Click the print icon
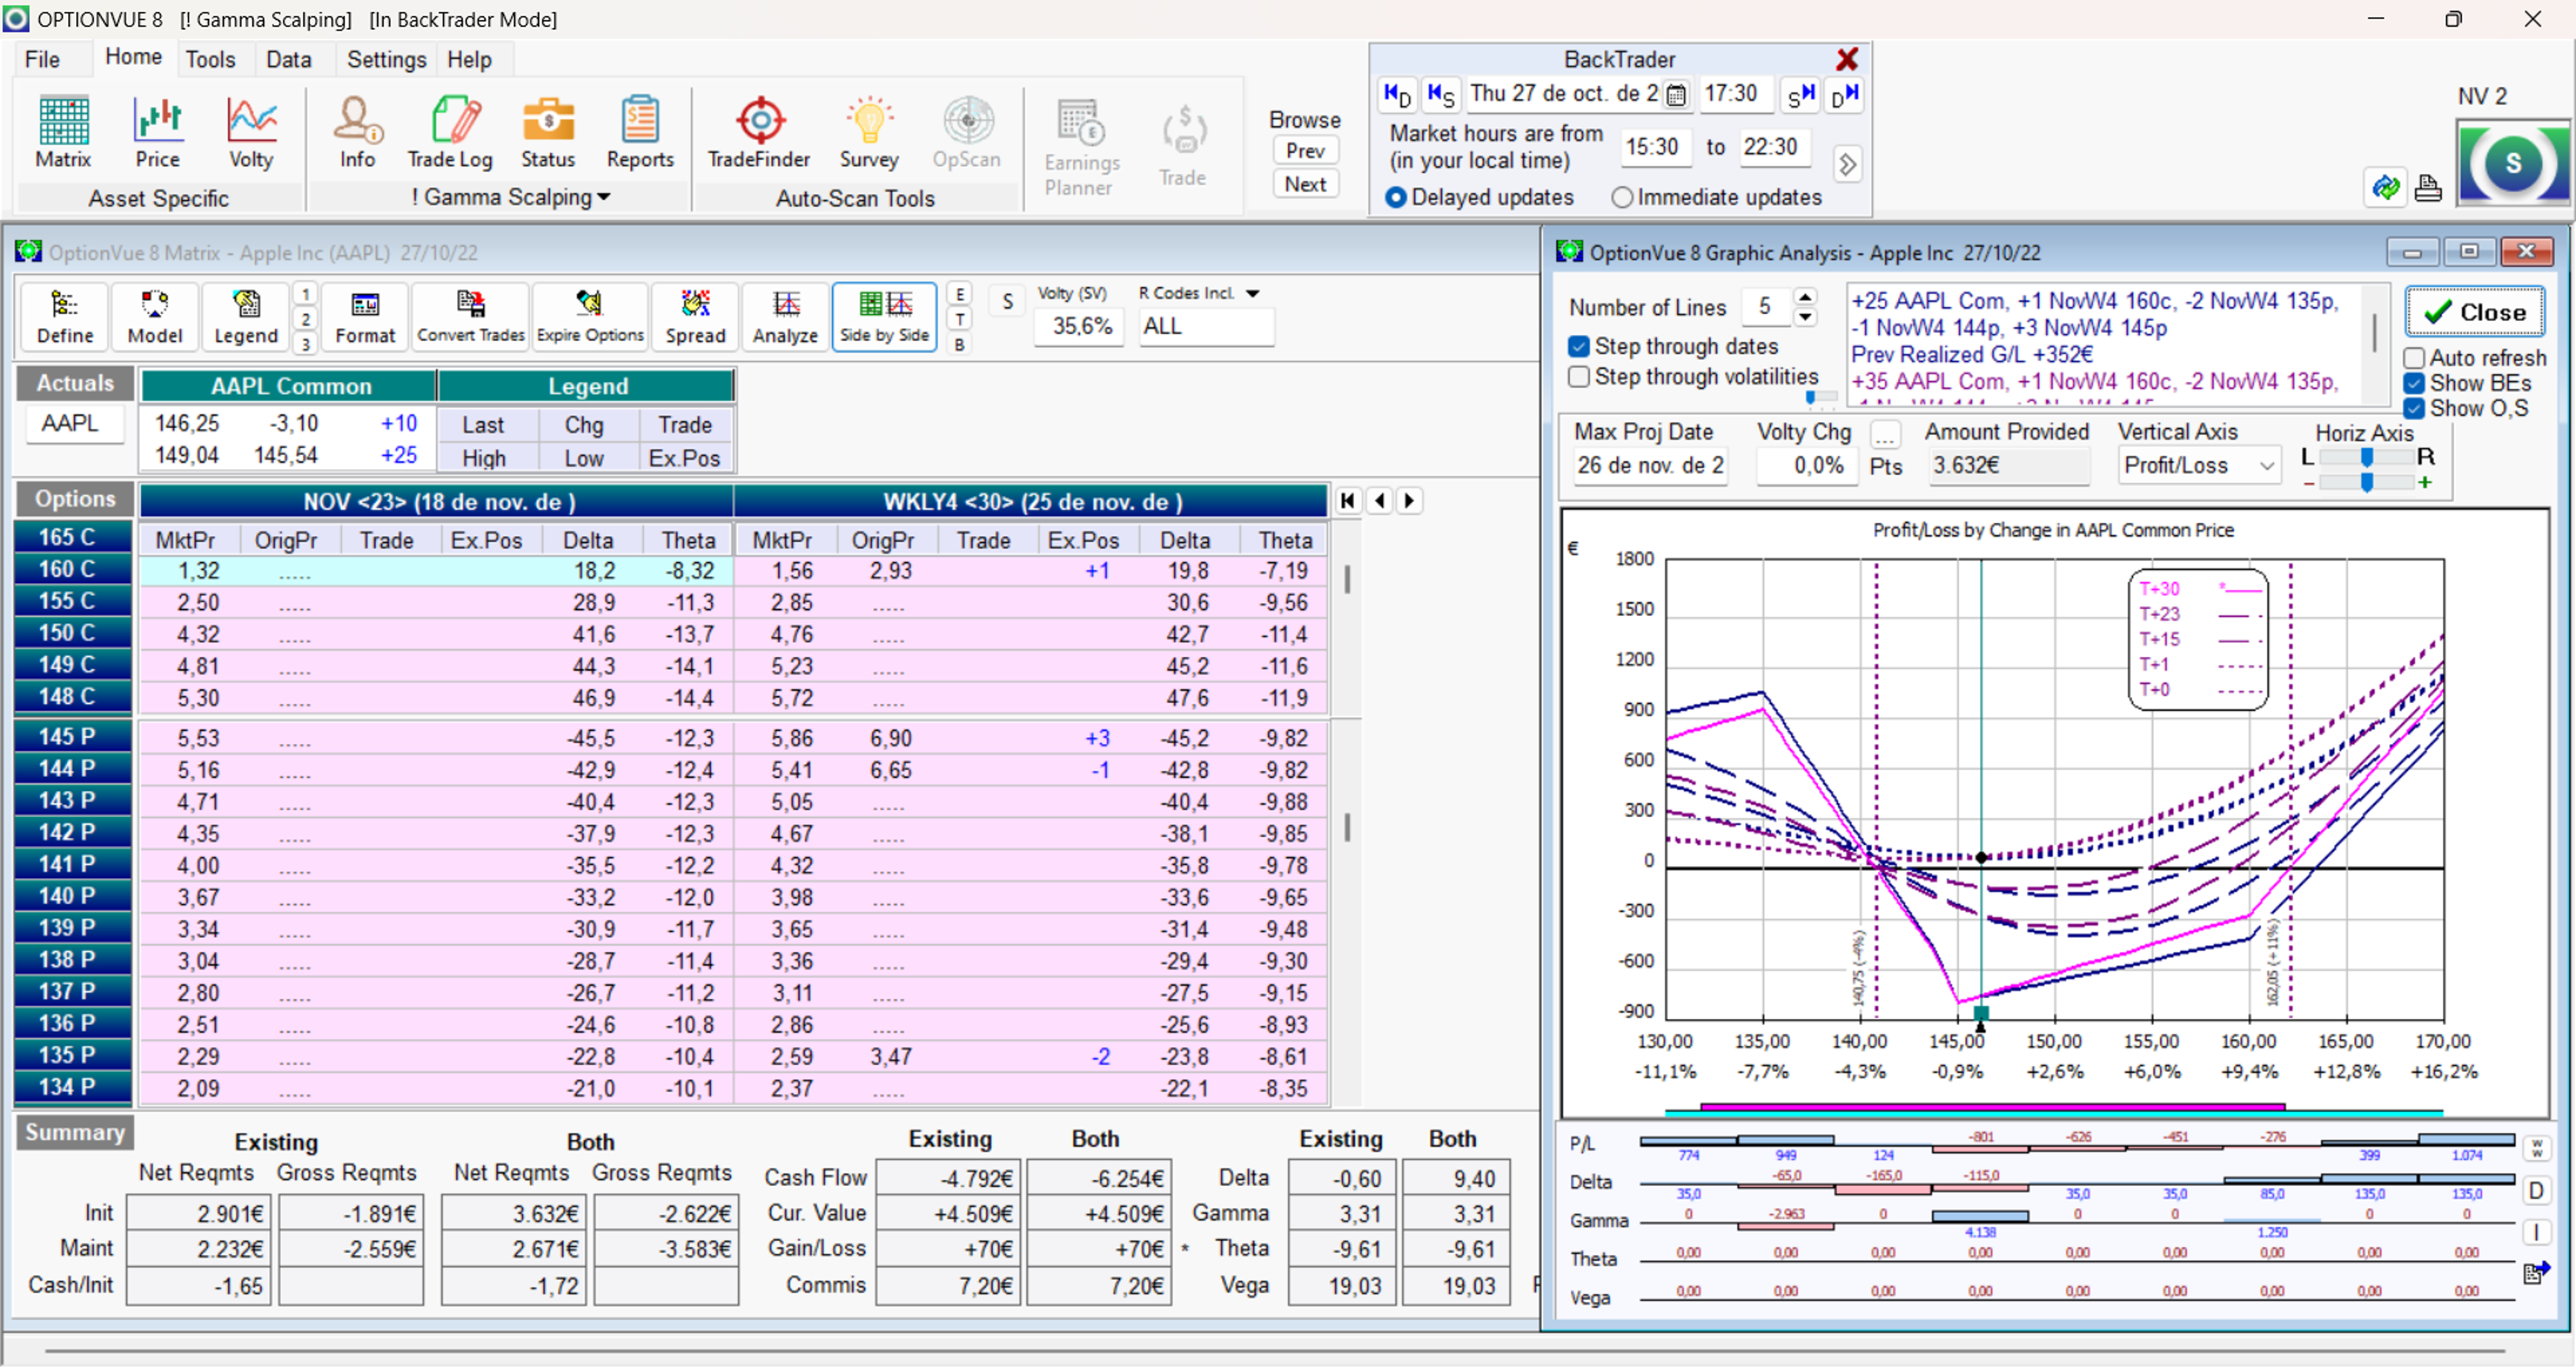 pyautogui.click(x=2428, y=187)
